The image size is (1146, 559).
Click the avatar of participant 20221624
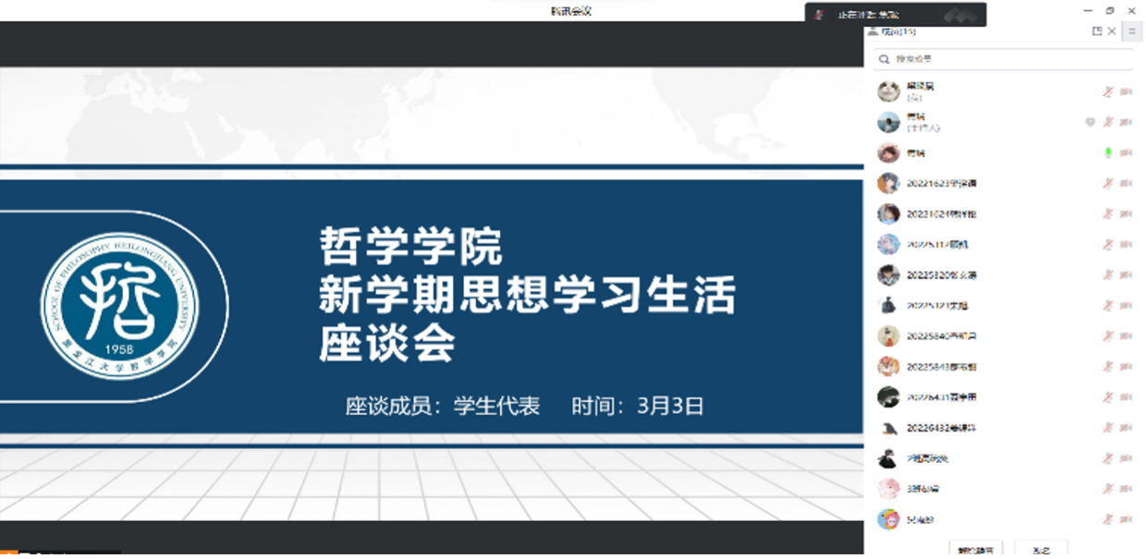pos(888,213)
